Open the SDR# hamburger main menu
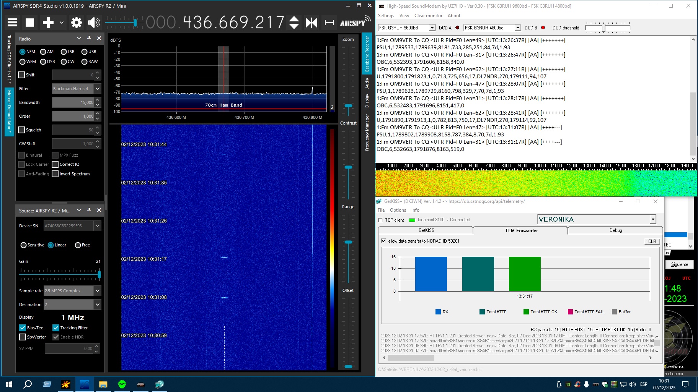Viewport: 698px width, 392px height. [x=12, y=23]
